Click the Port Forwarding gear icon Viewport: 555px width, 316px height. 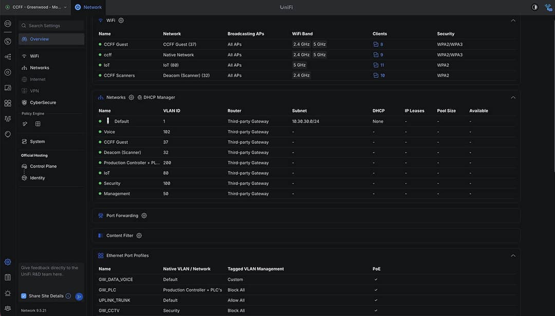coord(144,215)
